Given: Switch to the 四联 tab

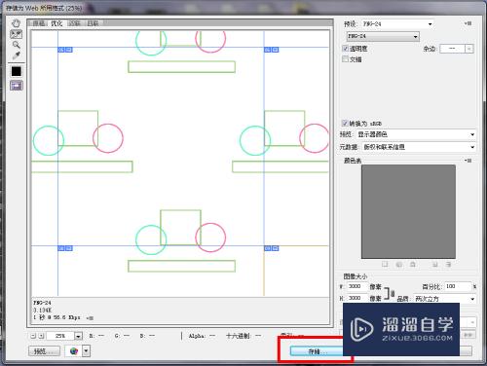Looking at the screenshot, I should 93,23.
